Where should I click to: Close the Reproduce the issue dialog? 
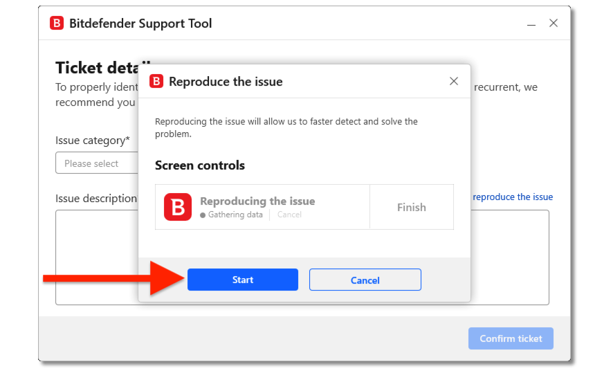(x=454, y=81)
